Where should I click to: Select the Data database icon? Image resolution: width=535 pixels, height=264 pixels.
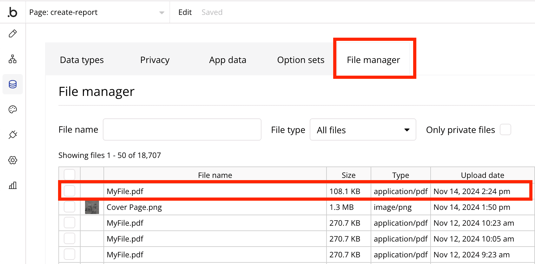click(x=13, y=84)
